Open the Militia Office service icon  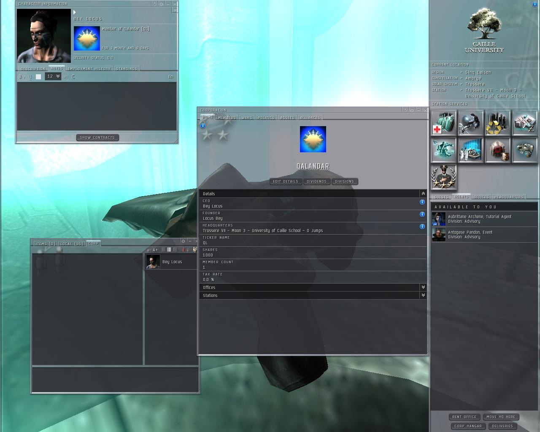pos(444,177)
